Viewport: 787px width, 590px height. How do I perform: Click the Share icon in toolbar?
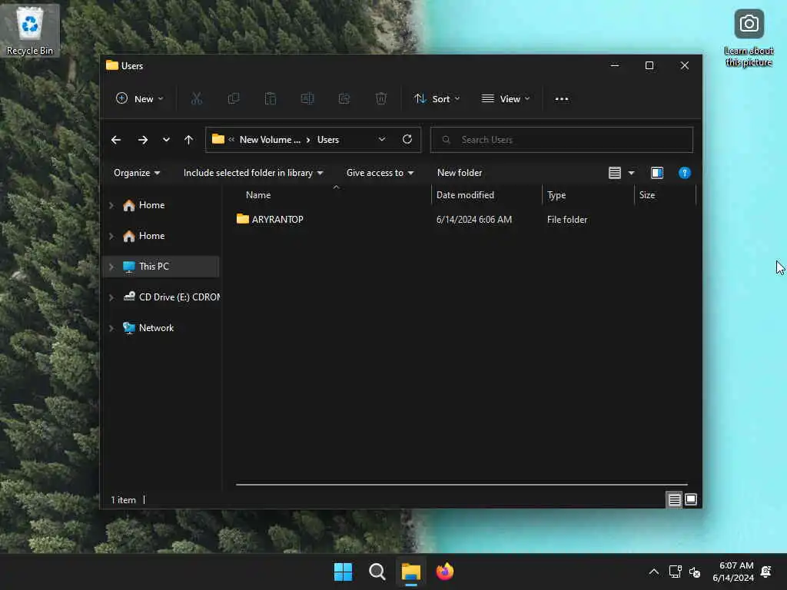344,99
